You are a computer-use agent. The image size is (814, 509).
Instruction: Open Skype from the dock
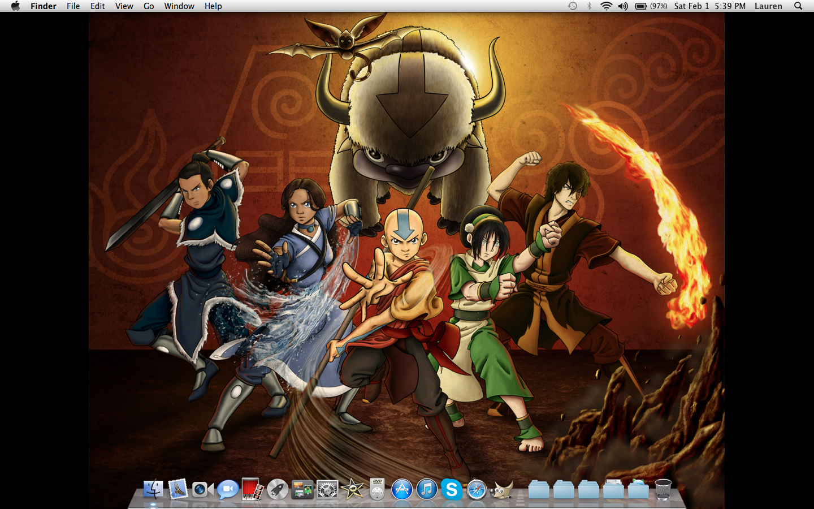[452, 489]
